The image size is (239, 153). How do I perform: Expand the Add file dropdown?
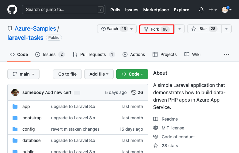(99, 74)
